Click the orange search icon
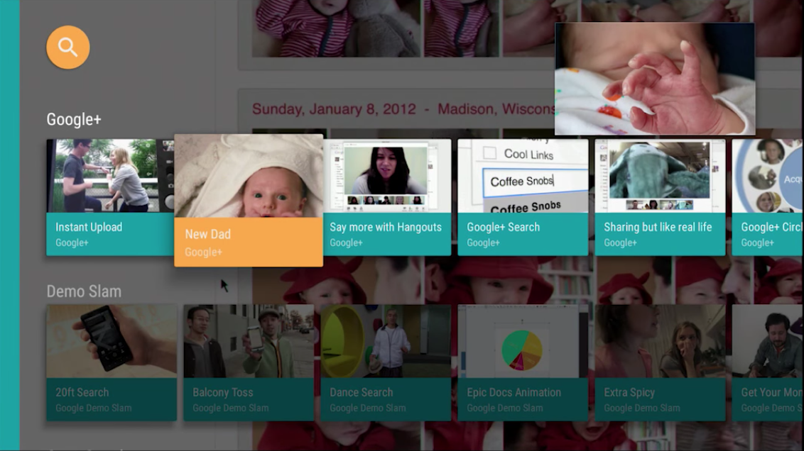The image size is (804, 451). coord(67,47)
